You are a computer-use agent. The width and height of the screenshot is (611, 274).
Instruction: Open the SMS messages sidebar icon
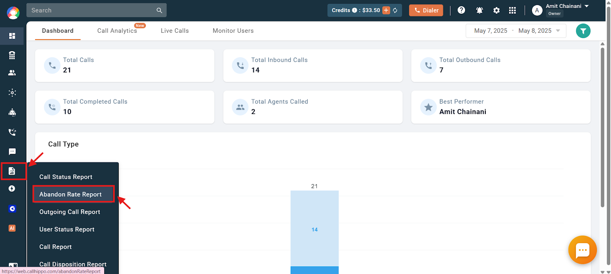tap(12, 152)
